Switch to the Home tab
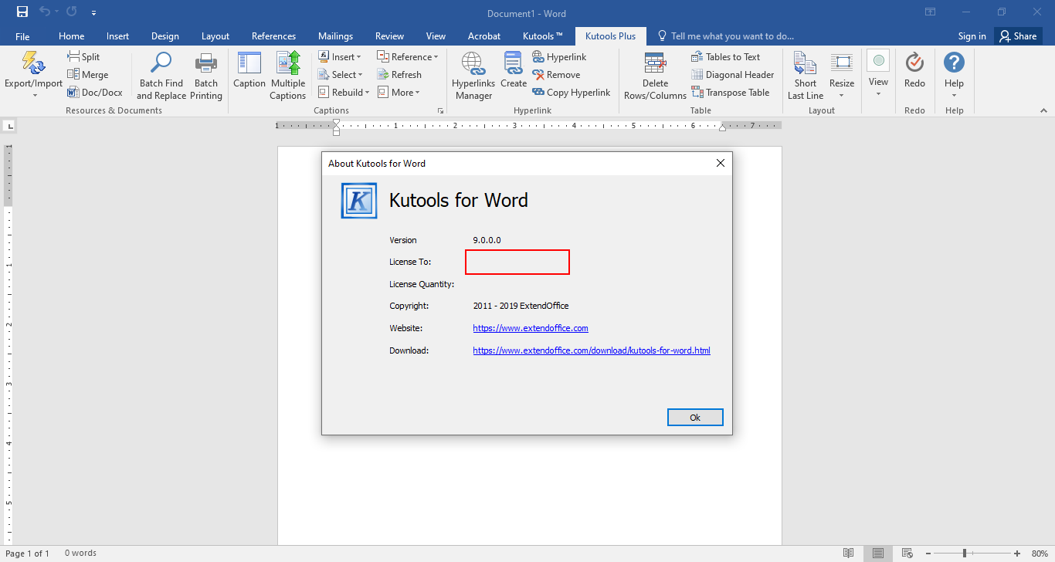This screenshot has width=1055, height=562. 72,36
